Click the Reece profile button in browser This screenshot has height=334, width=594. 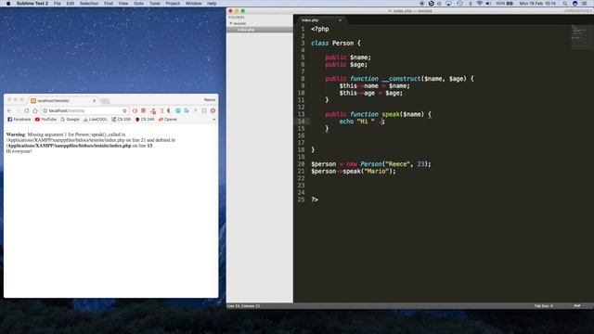coord(210,100)
